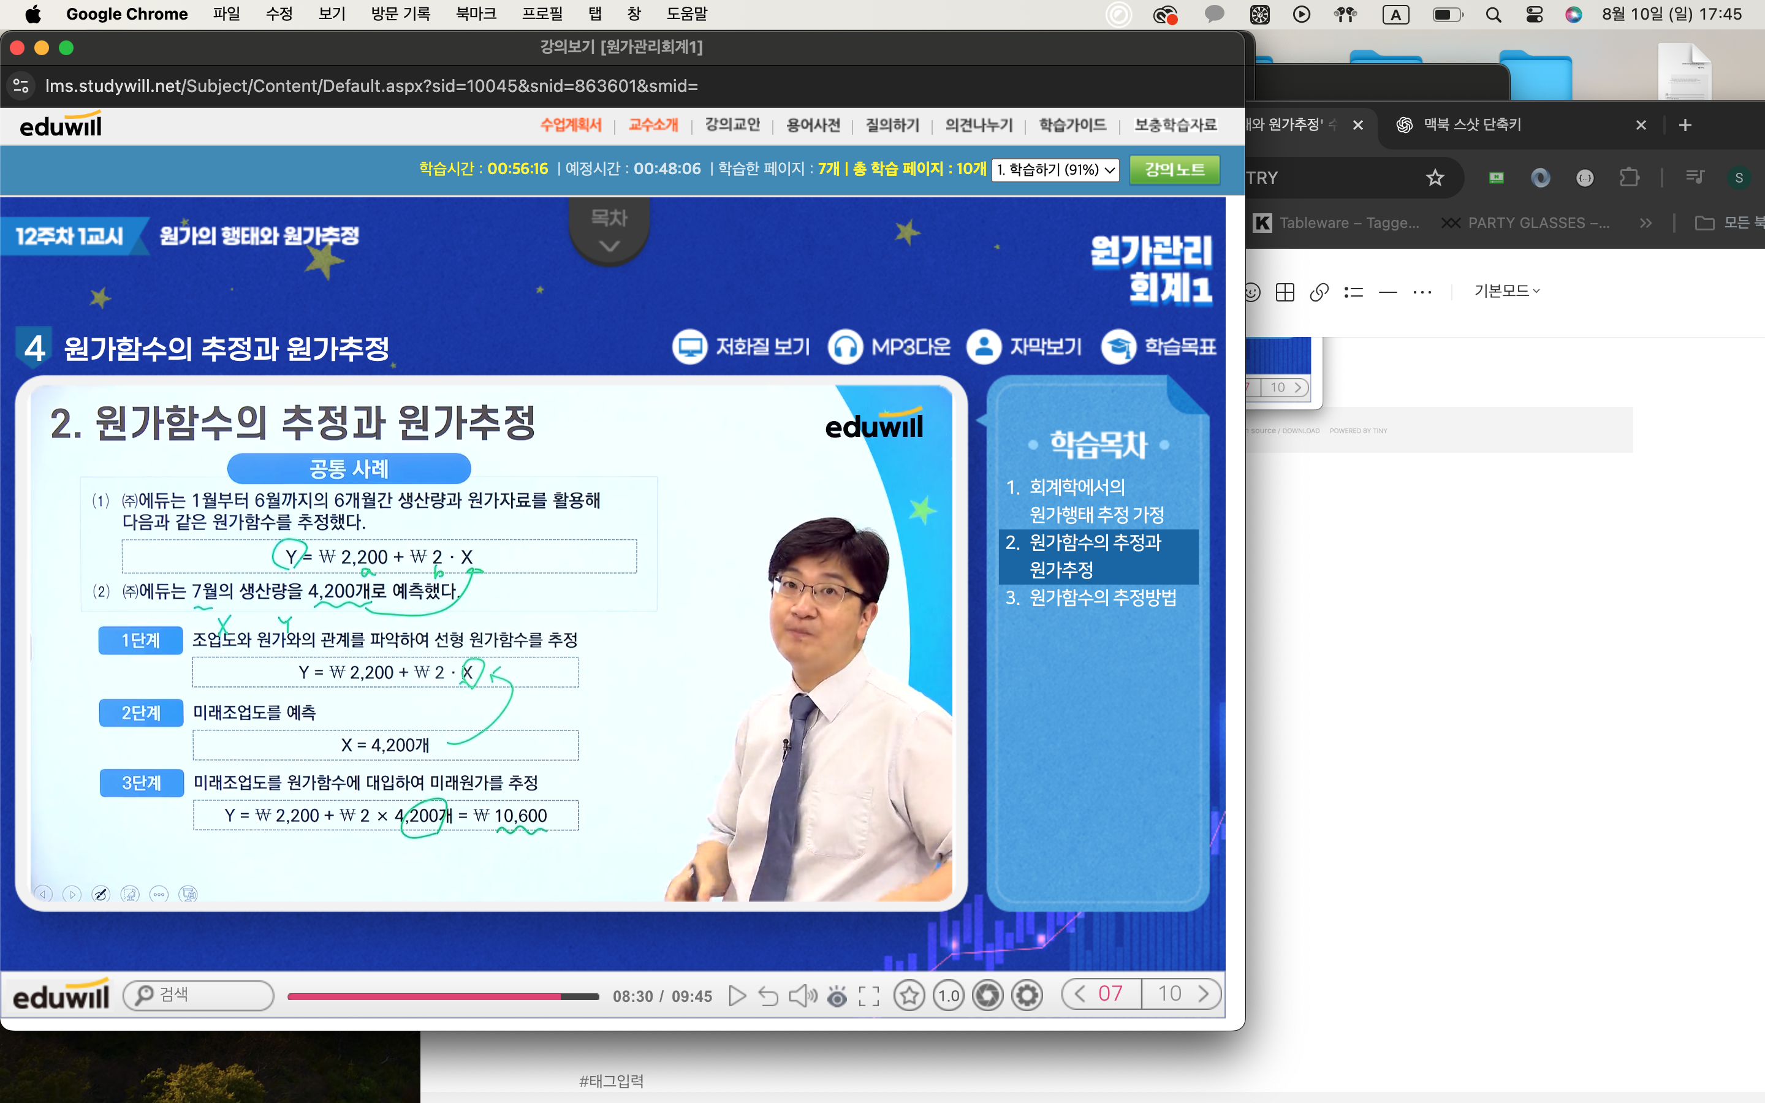Expand the 목차 dropdown tab at top
Image resolution: width=1765 pixels, height=1103 pixels.
(609, 230)
